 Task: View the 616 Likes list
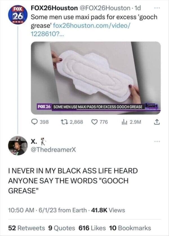pos(92,228)
